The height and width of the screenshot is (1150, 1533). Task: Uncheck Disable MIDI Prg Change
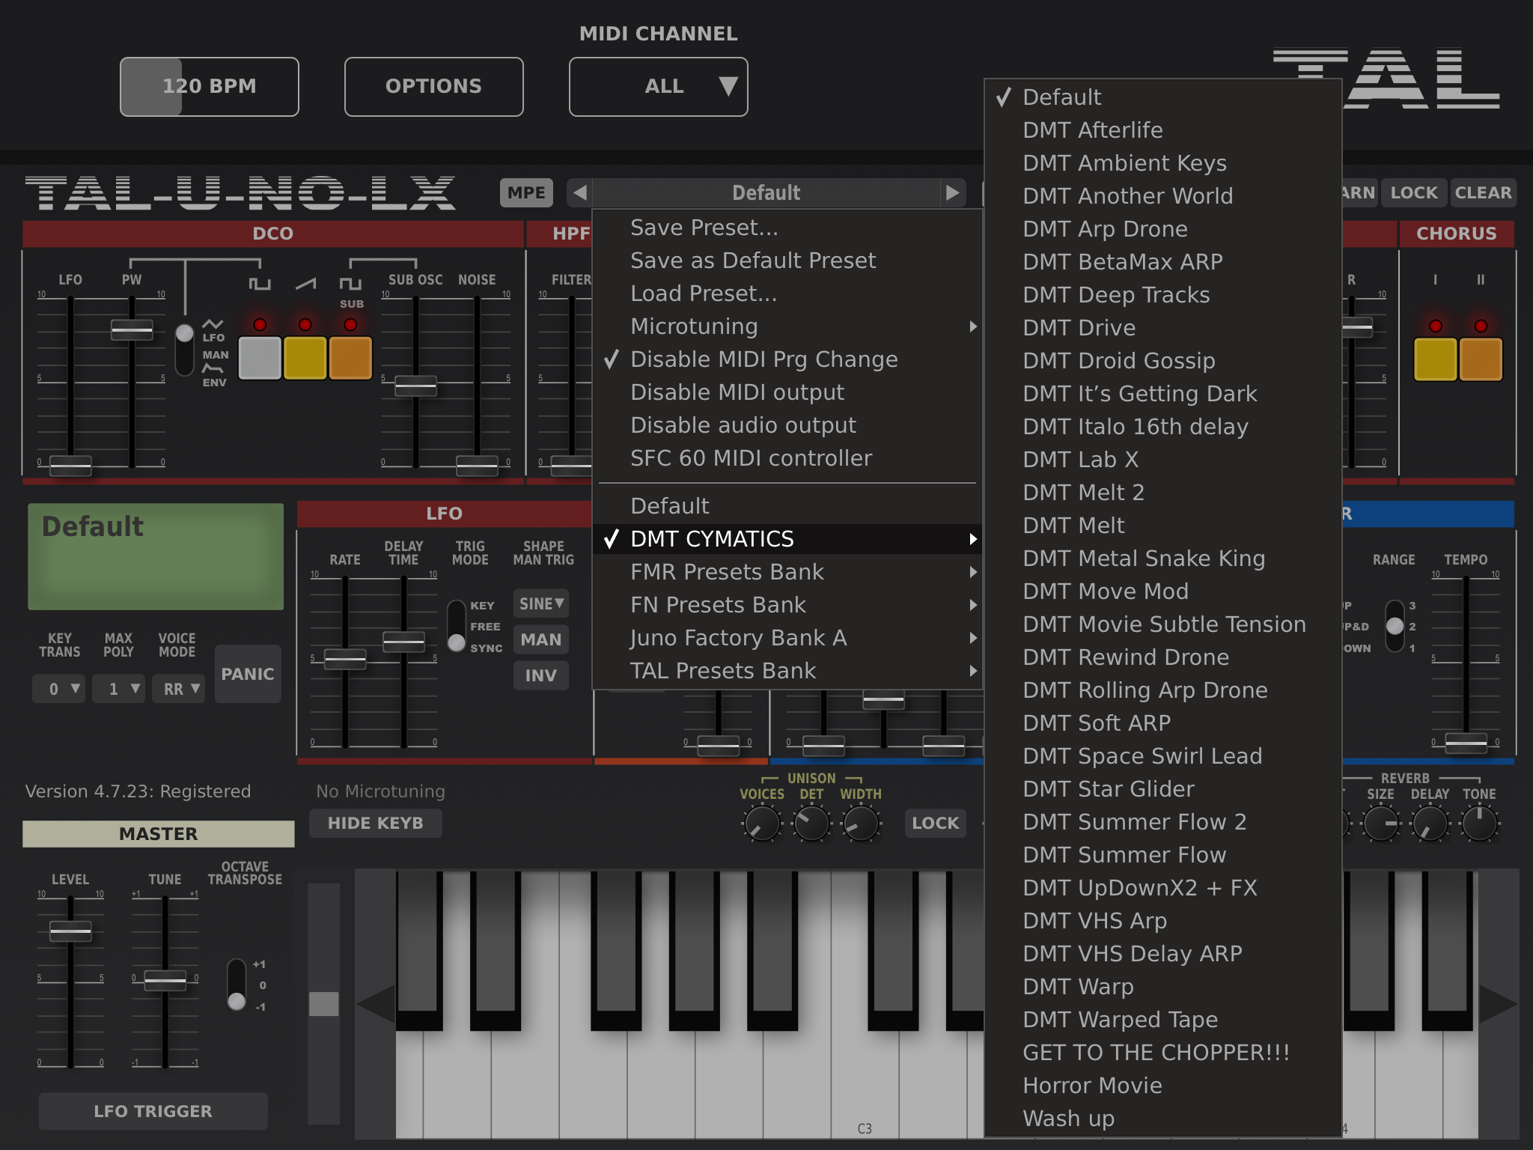(764, 359)
